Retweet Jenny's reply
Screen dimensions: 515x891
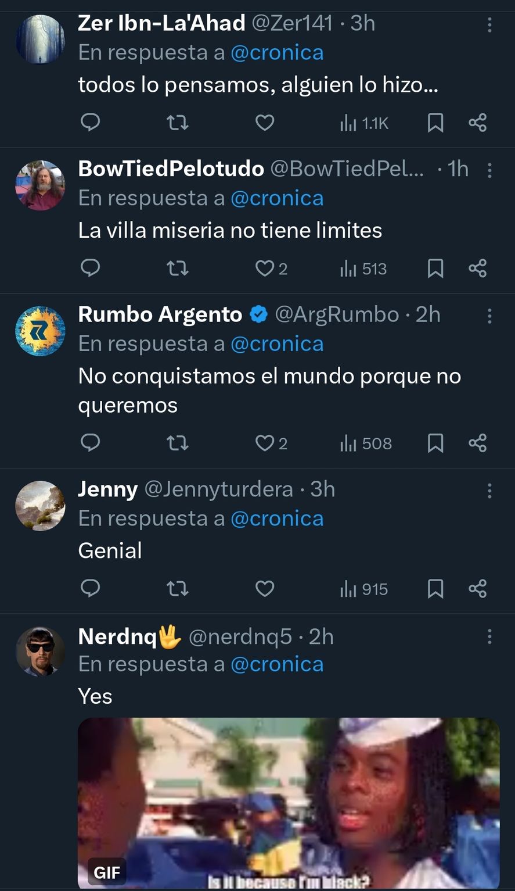tap(177, 589)
